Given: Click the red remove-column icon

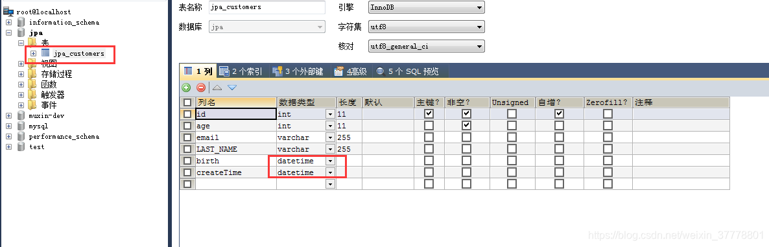Looking at the screenshot, I should (x=201, y=88).
